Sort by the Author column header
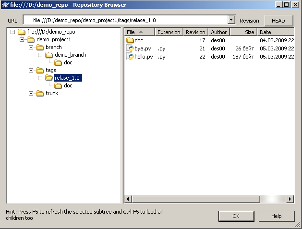This screenshot has width=302, height=229. [x=219, y=32]
